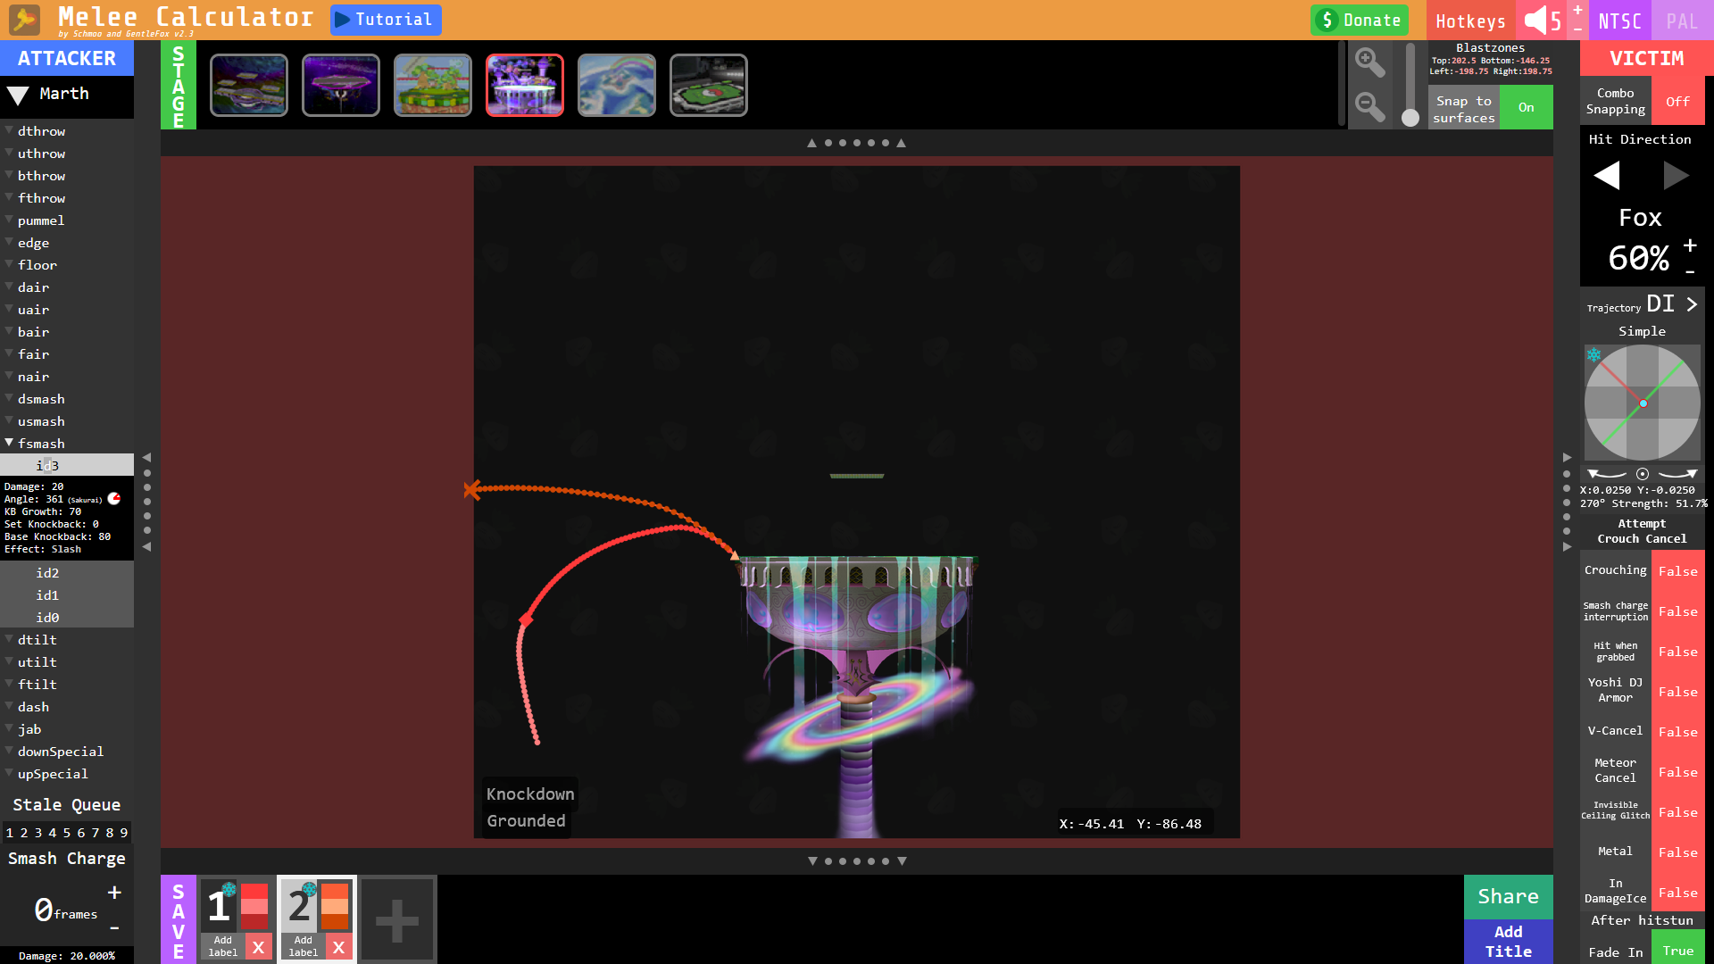Toggle Crouching to True
This screenshot has height=964, width=1714.
point(1678,571)
